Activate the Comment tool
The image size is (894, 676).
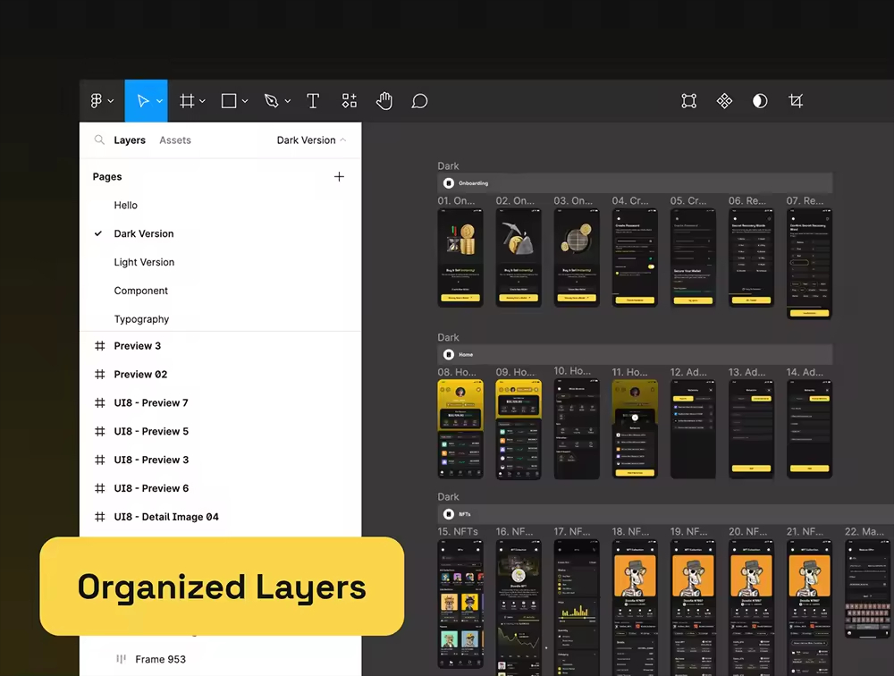click(419, 101)
